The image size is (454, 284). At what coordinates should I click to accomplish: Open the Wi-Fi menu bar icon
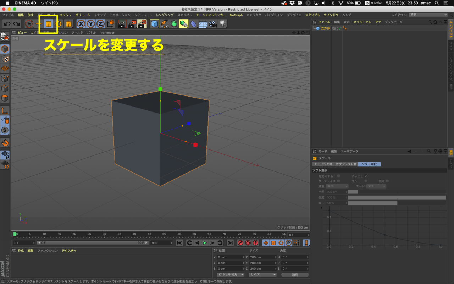[x=341, y=3]
